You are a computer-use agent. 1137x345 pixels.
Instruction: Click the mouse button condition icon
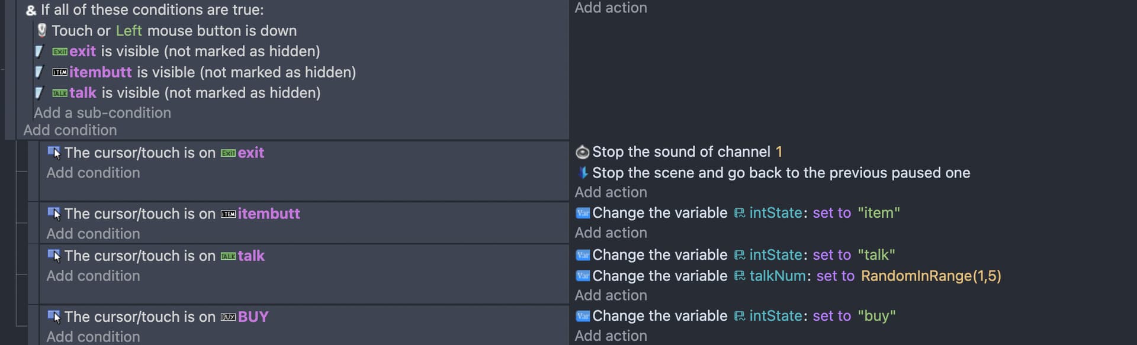coord(41,30)
